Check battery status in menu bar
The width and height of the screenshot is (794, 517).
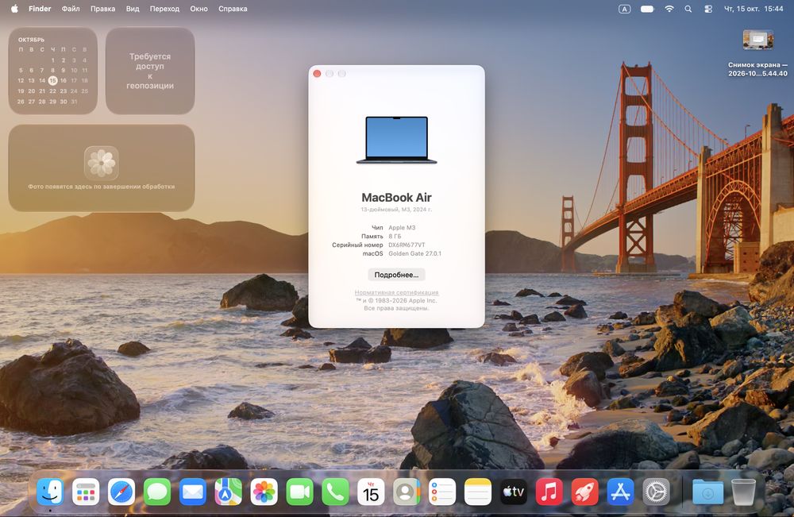pyautogui.click(x=647, y=9)
